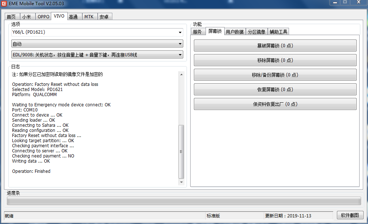Open the OPPO tab

coord(43,17)
